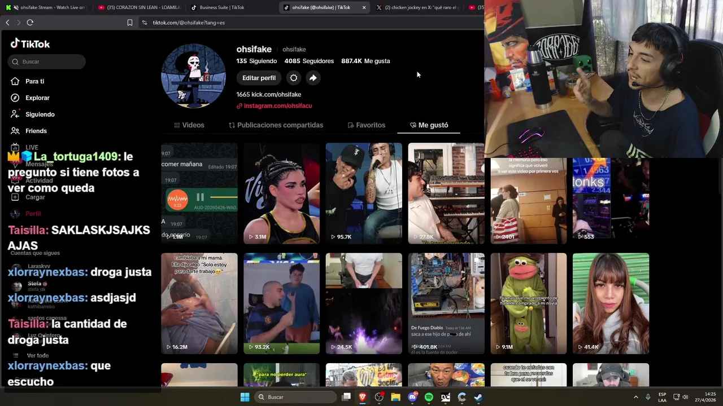Open profile settings gear icon

coord(294,78)
